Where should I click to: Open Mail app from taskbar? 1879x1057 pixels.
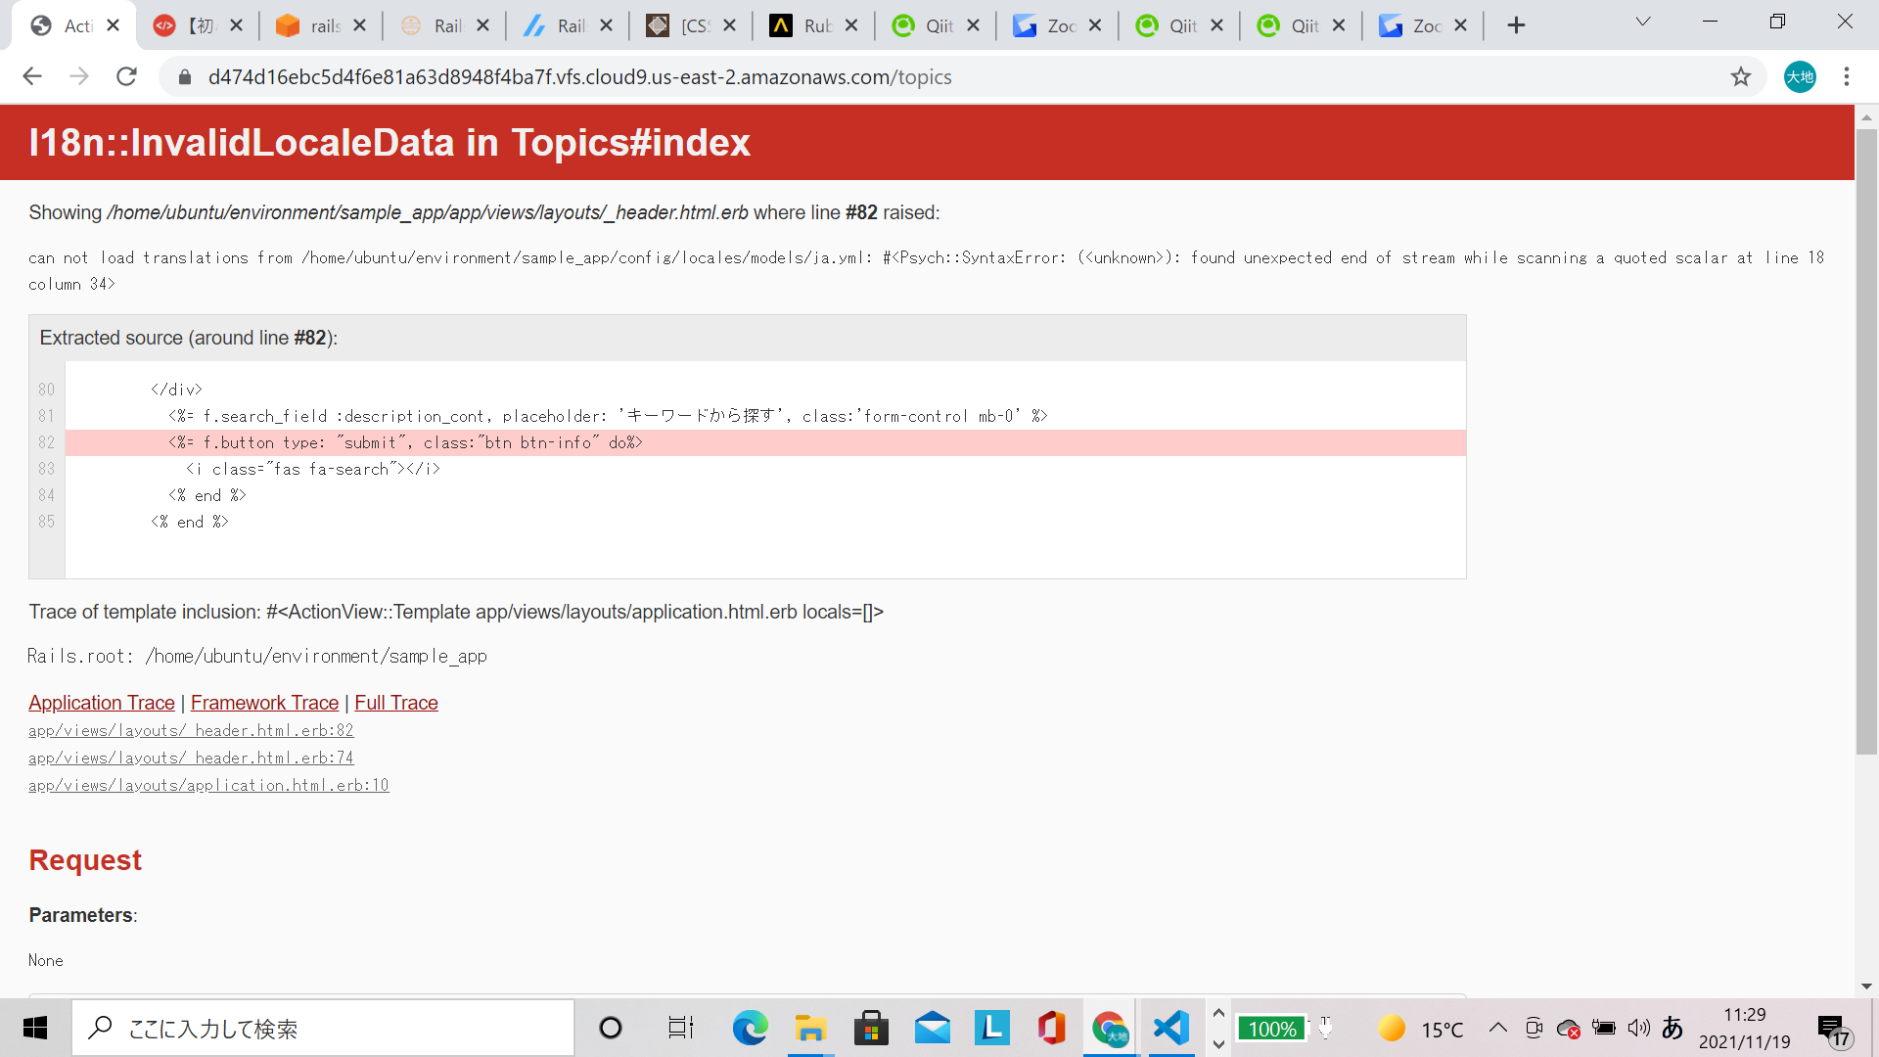933,1028
